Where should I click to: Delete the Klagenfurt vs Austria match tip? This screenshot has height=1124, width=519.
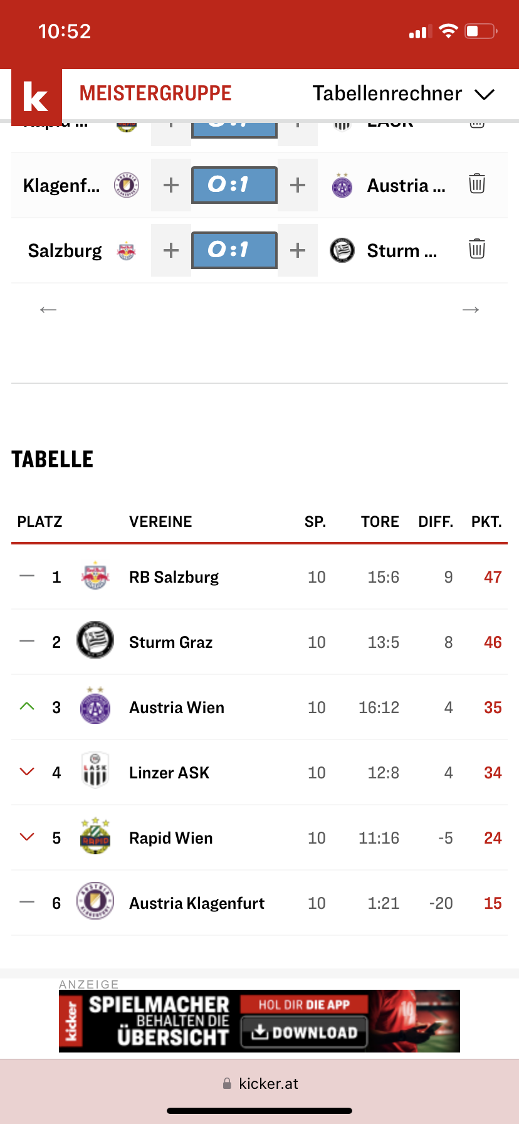click(477, 184)
